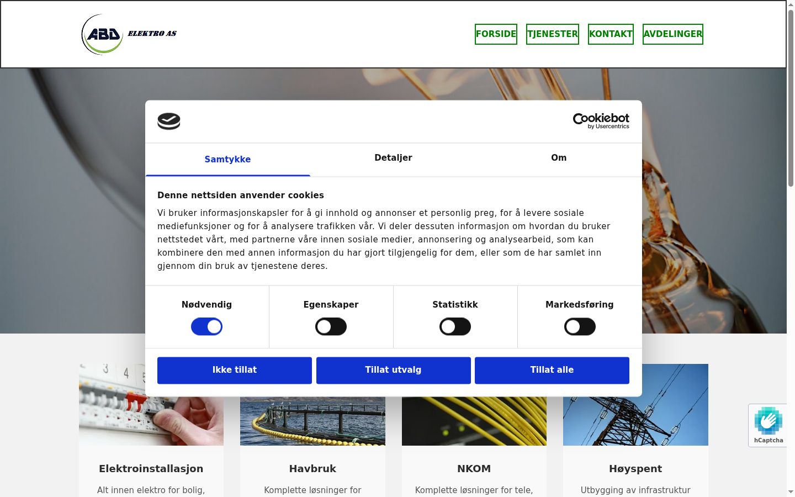This screenshot has height=497, width=795.
Task: Click the "Denne nettsiden anvender cookies" heading
Action: tap(241, 195)
